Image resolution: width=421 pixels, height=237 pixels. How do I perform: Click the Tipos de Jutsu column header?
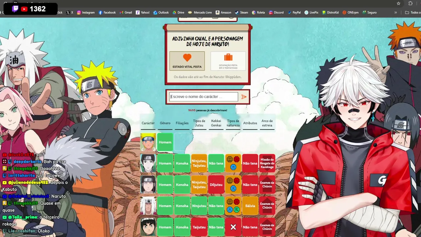point(199,123)
